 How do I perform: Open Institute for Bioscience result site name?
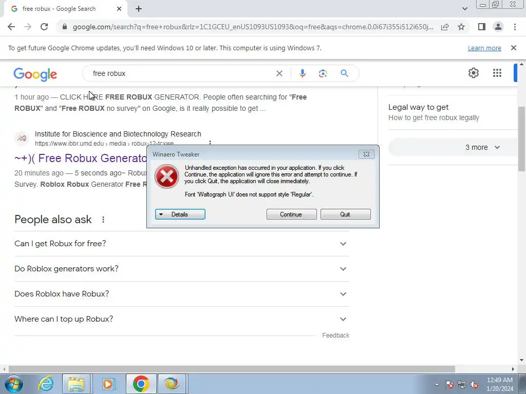pos(118,134)
